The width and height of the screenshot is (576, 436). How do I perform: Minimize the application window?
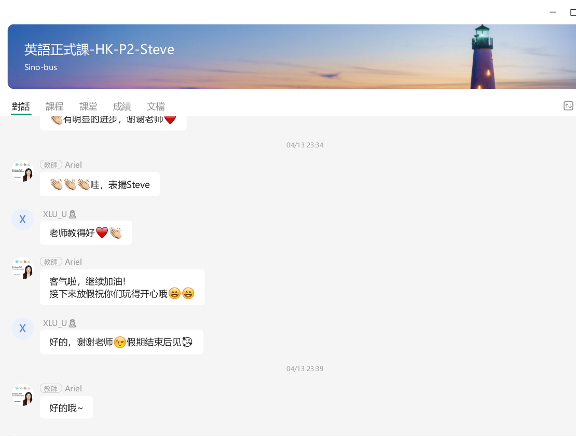coord(553,12)
